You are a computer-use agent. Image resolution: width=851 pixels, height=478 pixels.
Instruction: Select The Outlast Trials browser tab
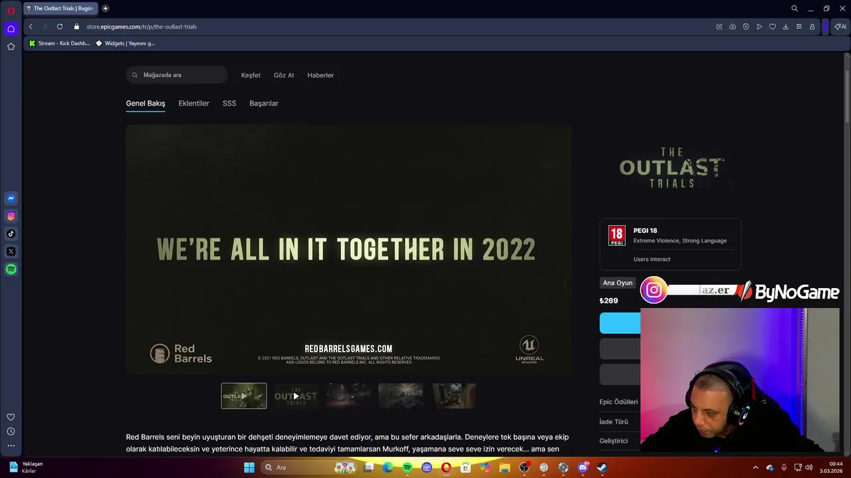pyautogui.click(x=59, y=9)
